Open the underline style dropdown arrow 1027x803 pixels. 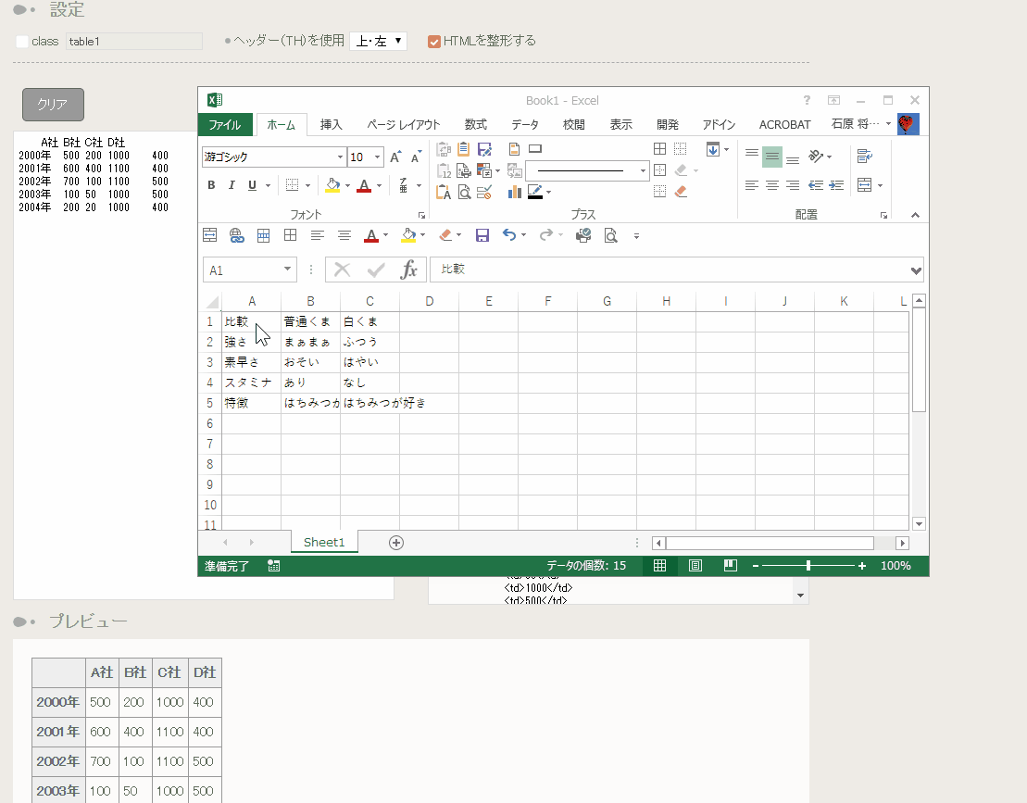(268, 185)
